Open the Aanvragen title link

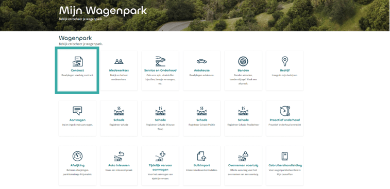pyautogui.click(x=77, y=120)
